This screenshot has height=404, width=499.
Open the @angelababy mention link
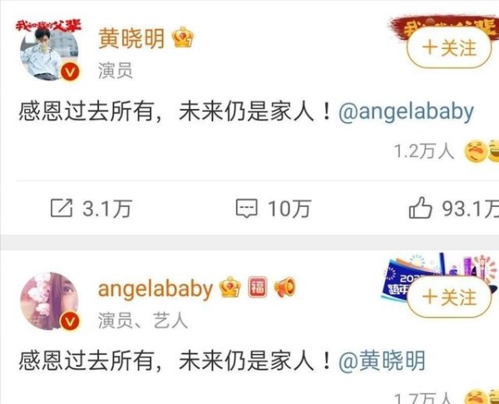point(406,113)
